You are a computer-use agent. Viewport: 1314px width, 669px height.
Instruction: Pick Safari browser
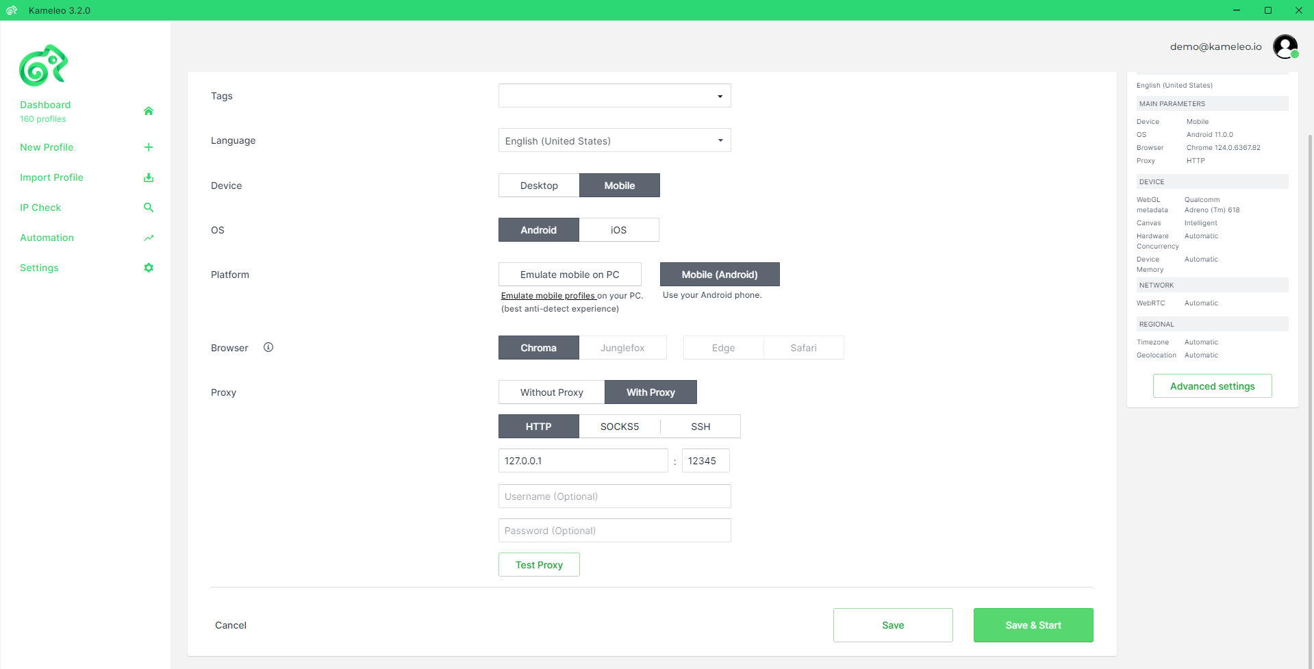click(x=804, y=348)
